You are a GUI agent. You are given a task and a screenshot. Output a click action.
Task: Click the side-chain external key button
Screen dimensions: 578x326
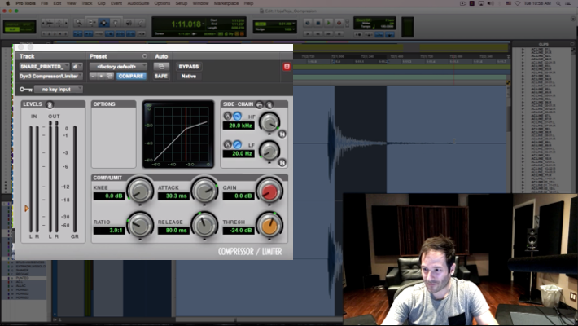pyautogui.click(x=259, y=104)
